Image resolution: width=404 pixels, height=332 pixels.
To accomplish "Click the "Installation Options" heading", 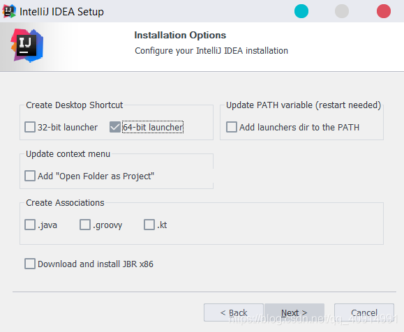I will [x=180, y=35].
